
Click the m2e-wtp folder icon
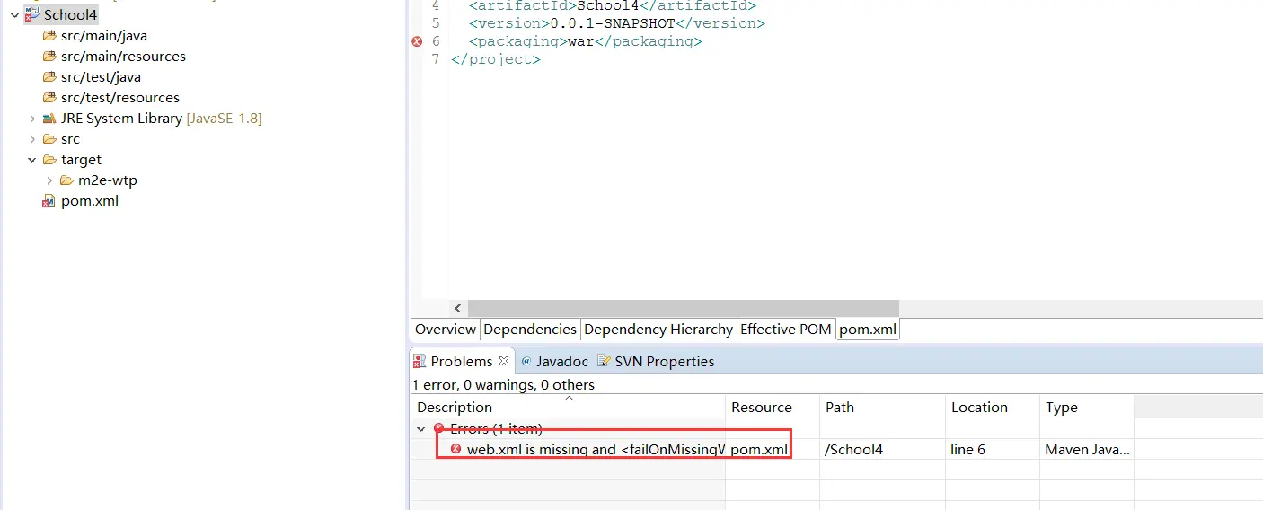click(x=66, y=180)
